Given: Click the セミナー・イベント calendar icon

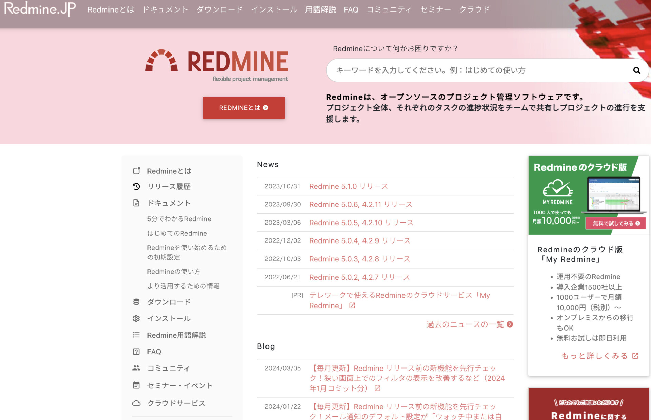Looking at the screenshot, I should click(136, 385).
